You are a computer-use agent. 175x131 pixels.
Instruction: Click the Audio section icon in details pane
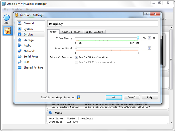coord(51,113)
